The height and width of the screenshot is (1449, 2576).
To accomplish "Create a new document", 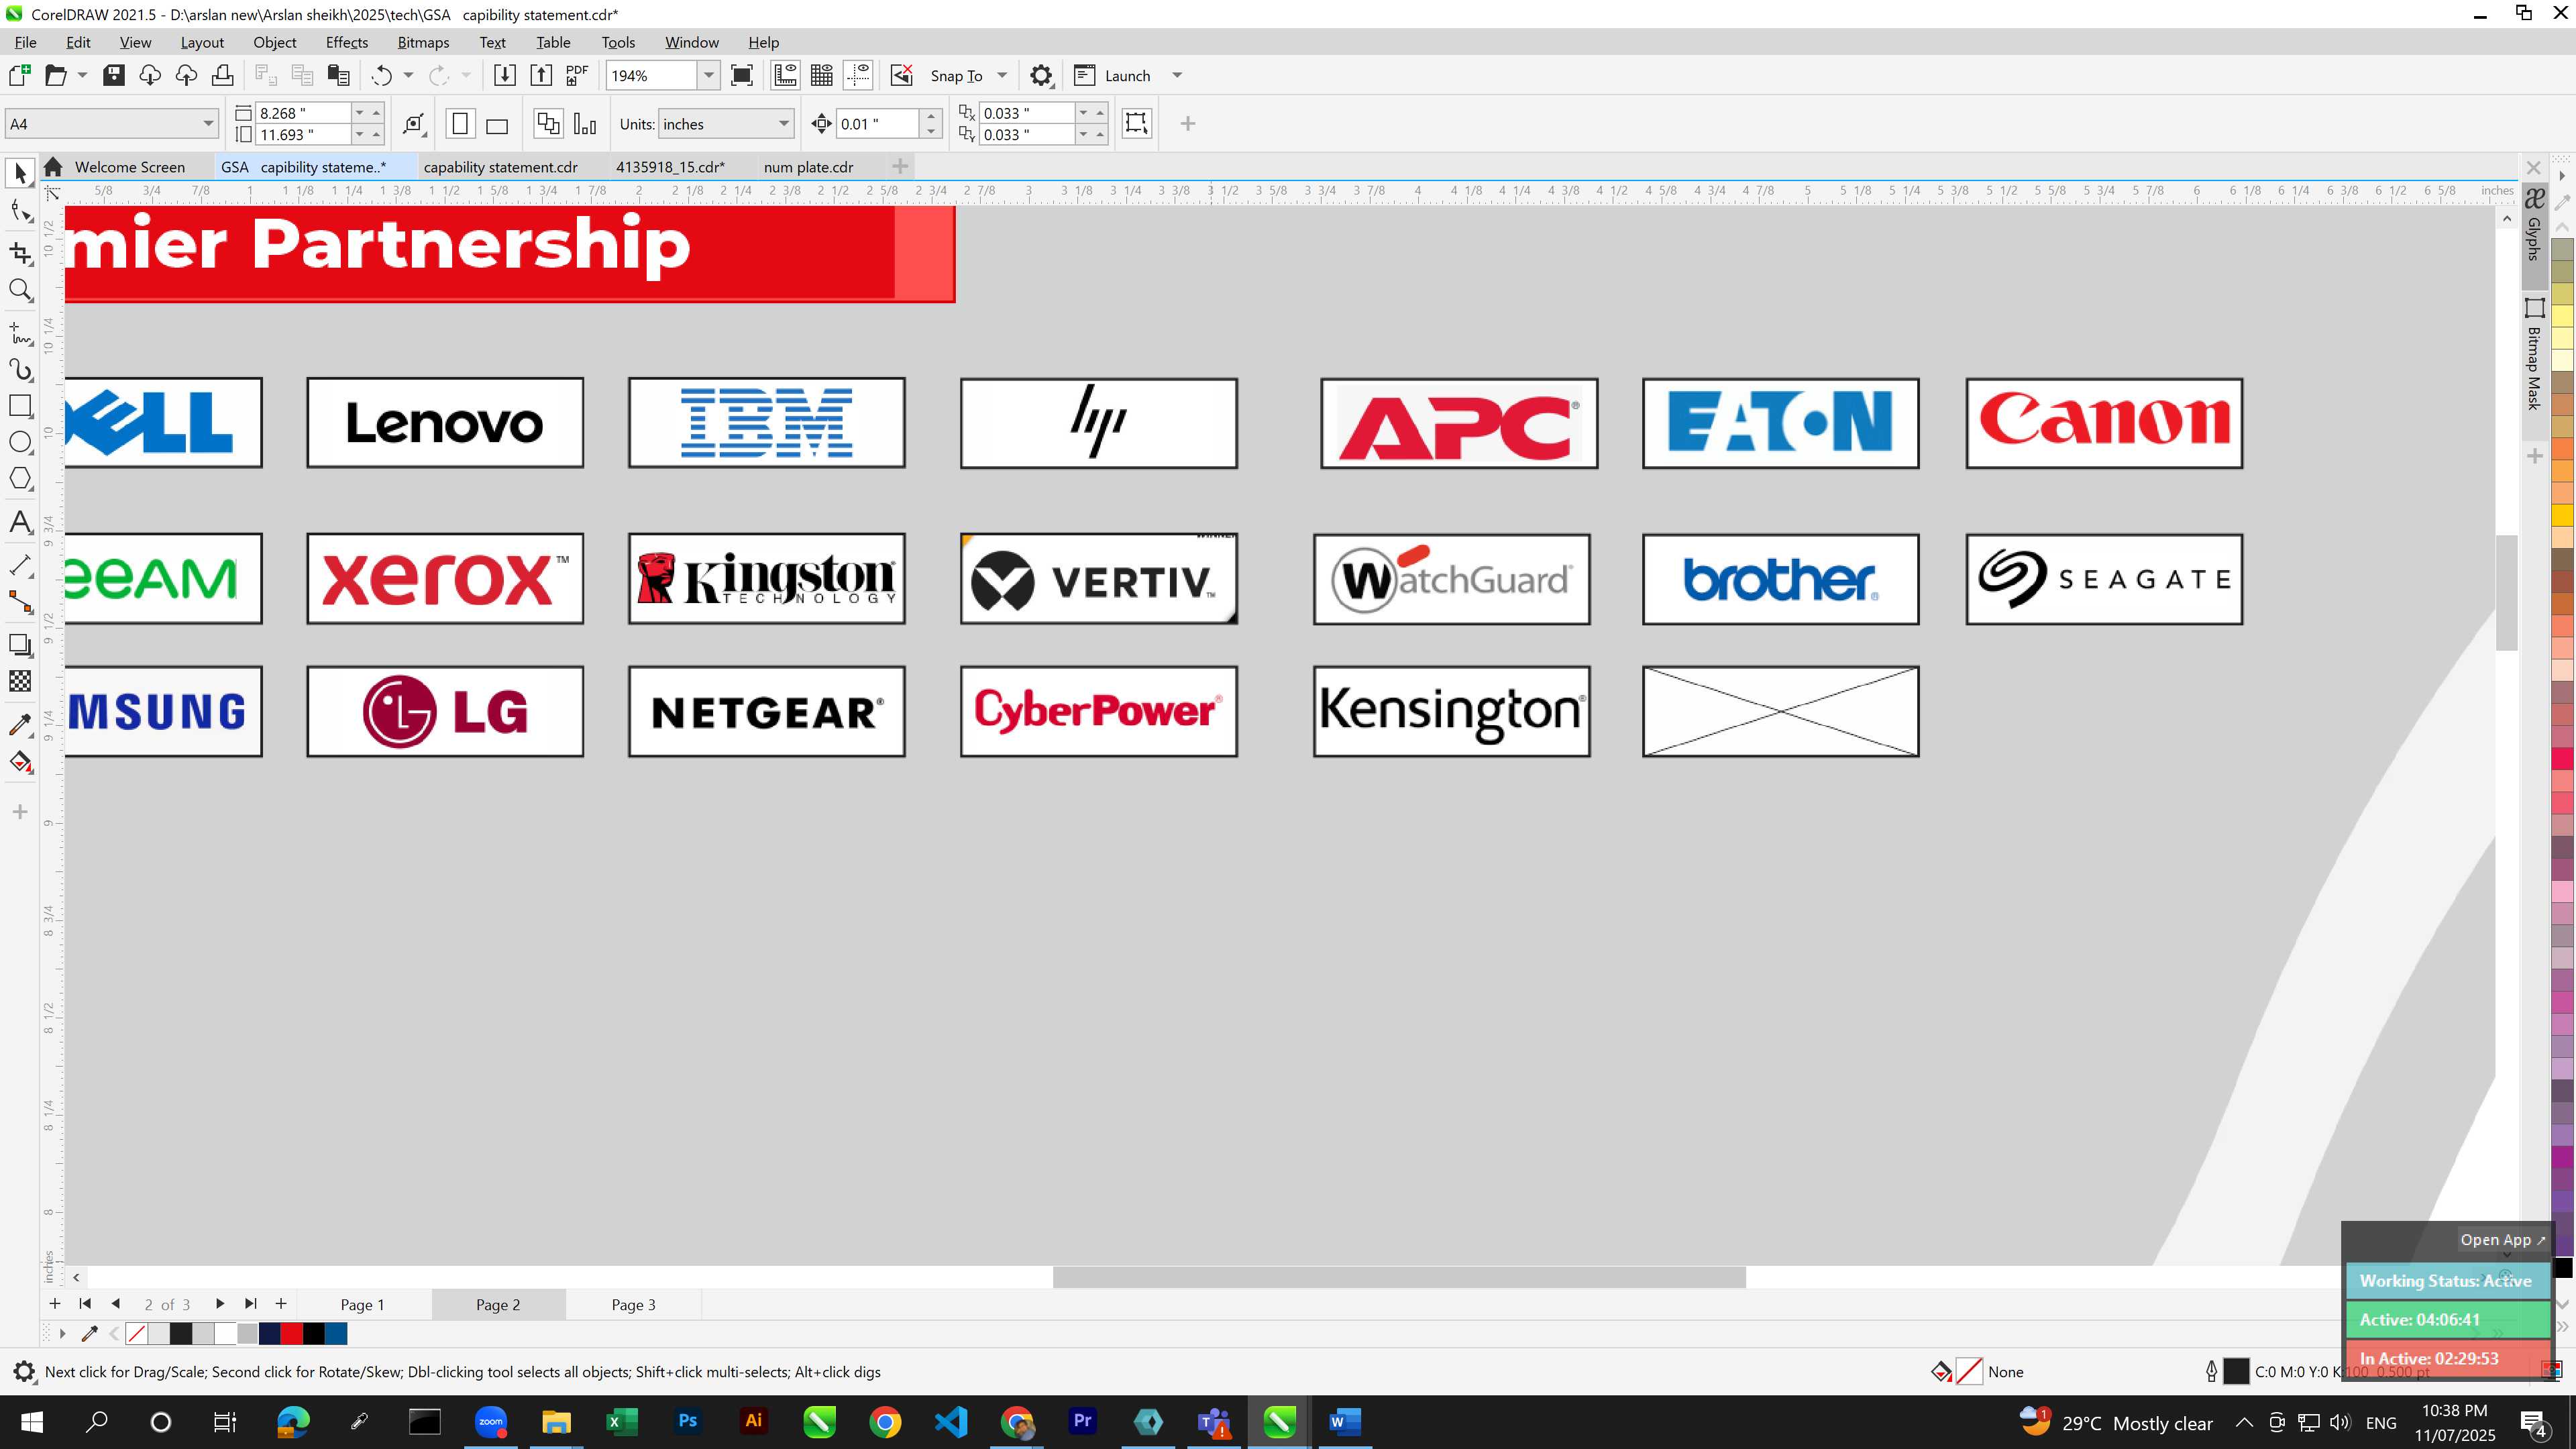I will (x=19, y=76).
